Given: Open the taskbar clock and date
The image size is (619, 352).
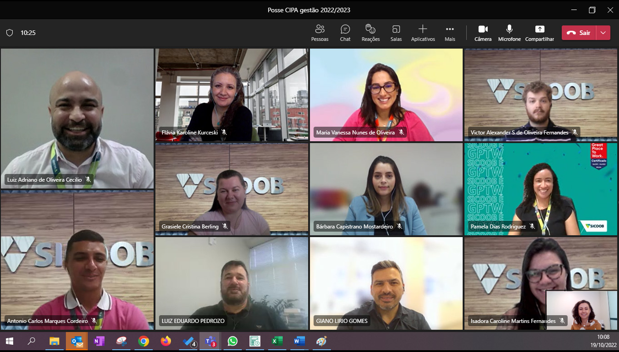Looking at the screenshot, I should tap(603, 341).
